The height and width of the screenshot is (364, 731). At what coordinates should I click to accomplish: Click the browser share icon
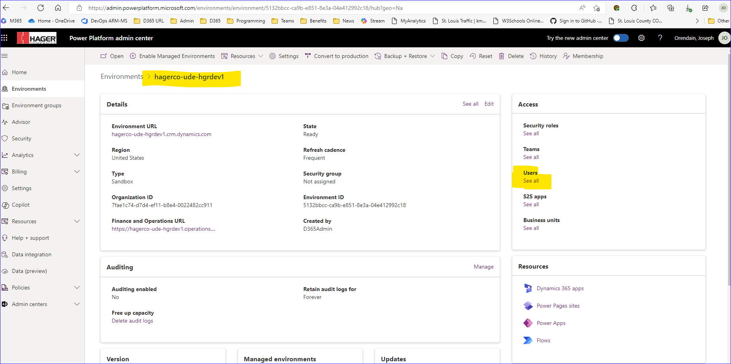point(705,8)
